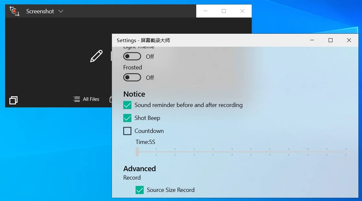Click the Notice section heading
The image size is (362, 201).
click(134, 94)
